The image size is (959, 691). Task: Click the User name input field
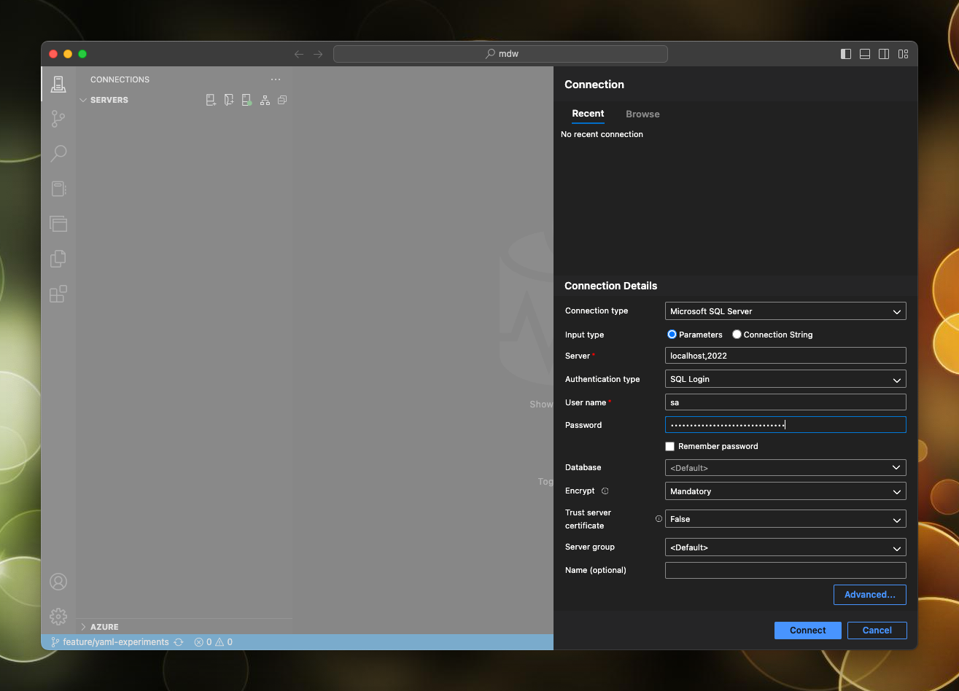click(785, 402)
